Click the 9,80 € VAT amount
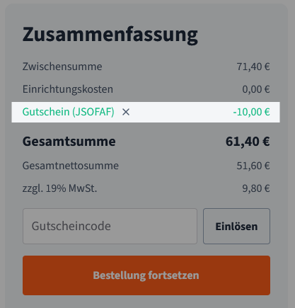Image resolution: width=295 pixels, height=308 pixels. tap(256, 188)
